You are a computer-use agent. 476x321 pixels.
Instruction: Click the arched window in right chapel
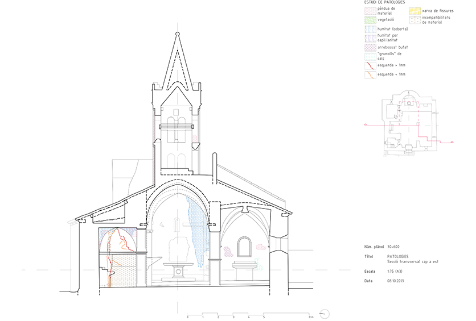(245, 248)
